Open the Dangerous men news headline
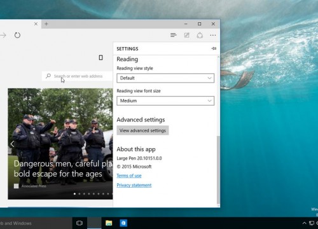 tap(63, 169)
